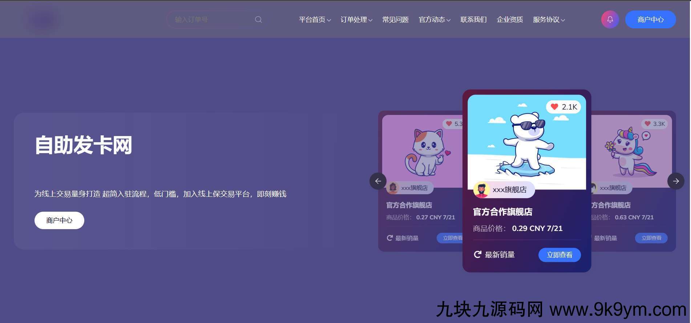Screen dimensions: 691x323
Task: Click 立即查看 on cat card
Action: [450, 238]
